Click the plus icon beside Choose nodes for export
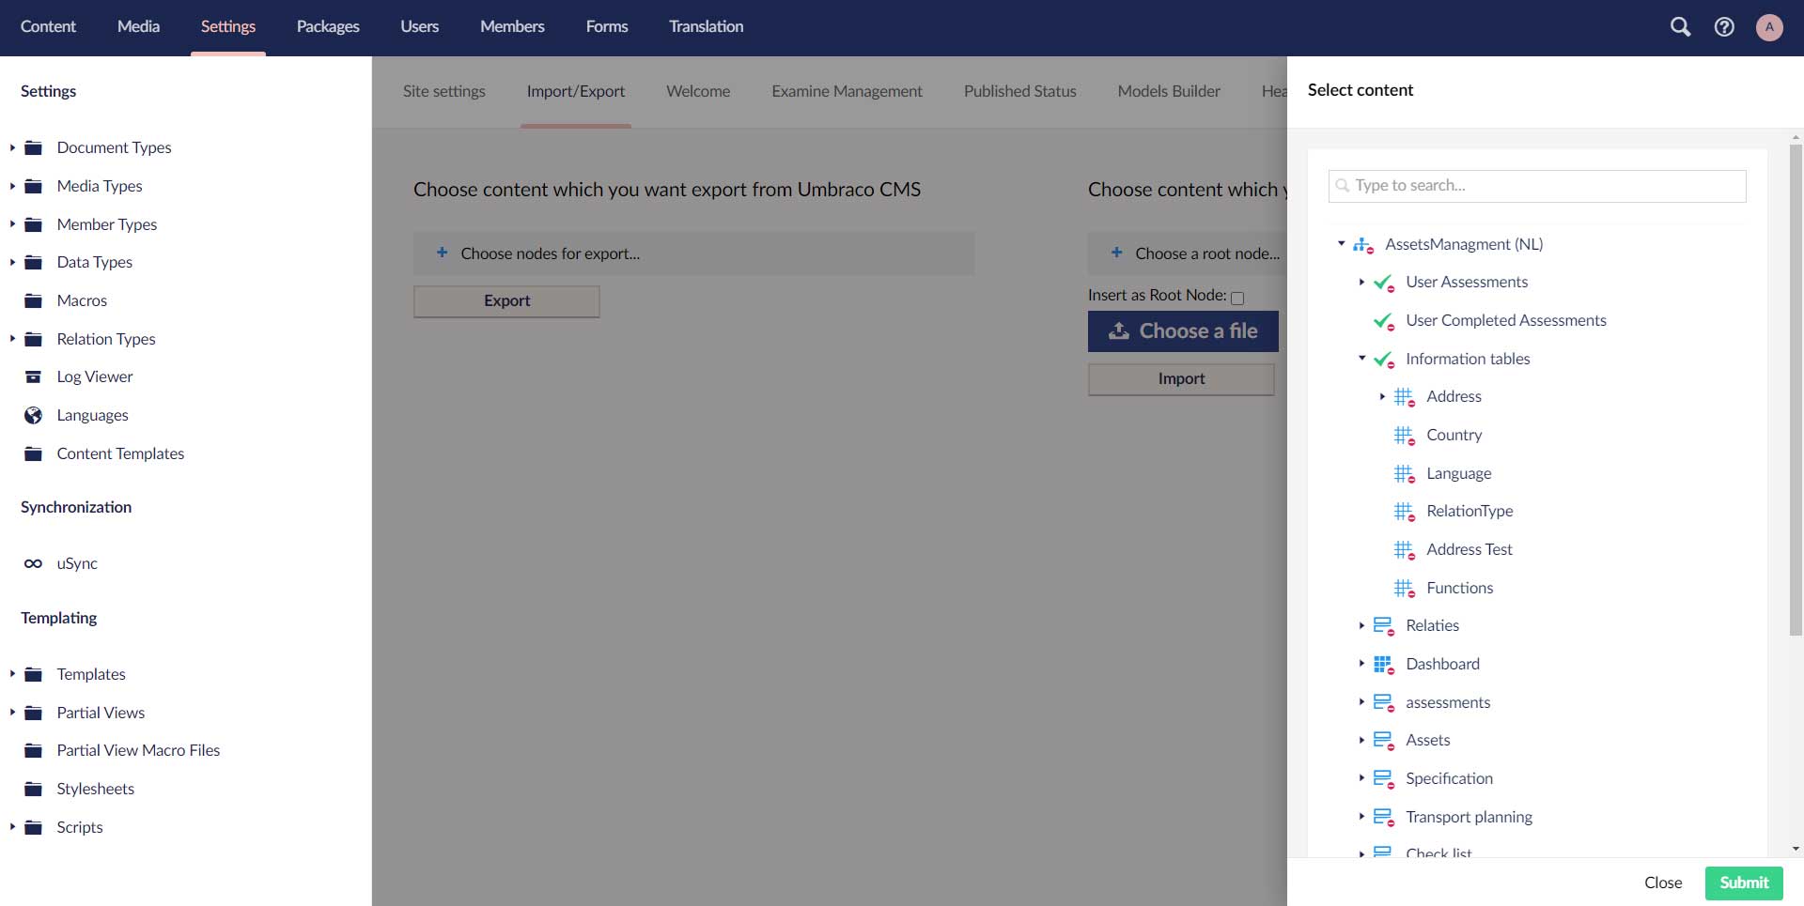This screenshot has width=1804, height=906. click(442, 253)
